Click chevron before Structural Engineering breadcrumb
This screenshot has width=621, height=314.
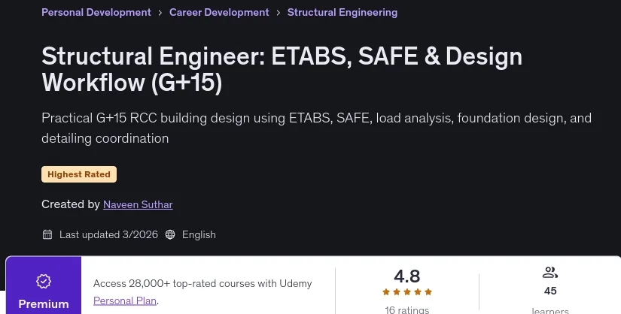pyautogui.click(x=278, y=13)
